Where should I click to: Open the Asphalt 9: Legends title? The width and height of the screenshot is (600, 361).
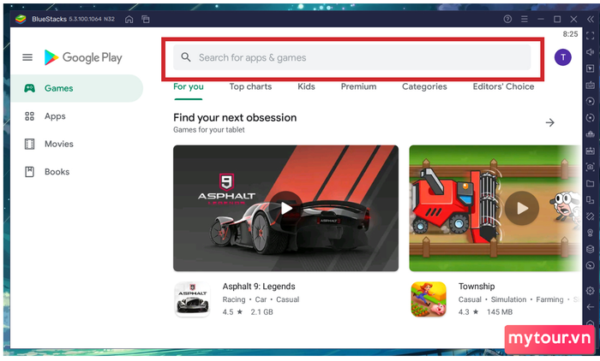(x=259, y=287)
